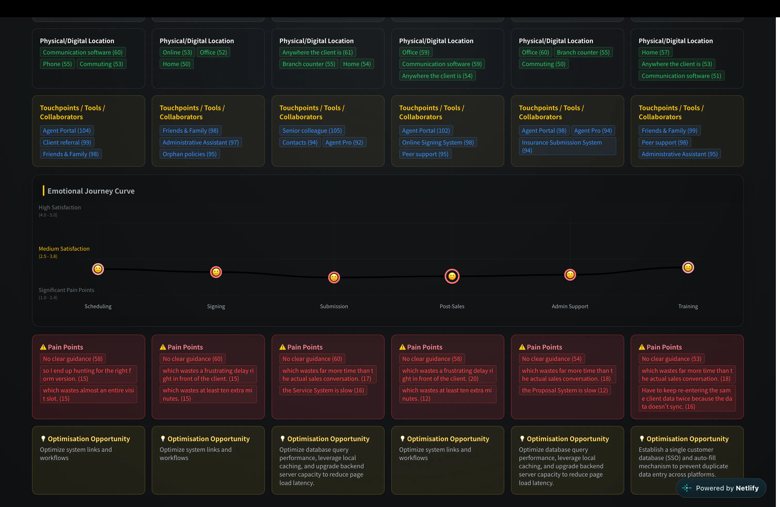Viewport: 780px width, 507px height.
Task: Click the 'High Satisfaction' axis label
Action: point(60,207)
